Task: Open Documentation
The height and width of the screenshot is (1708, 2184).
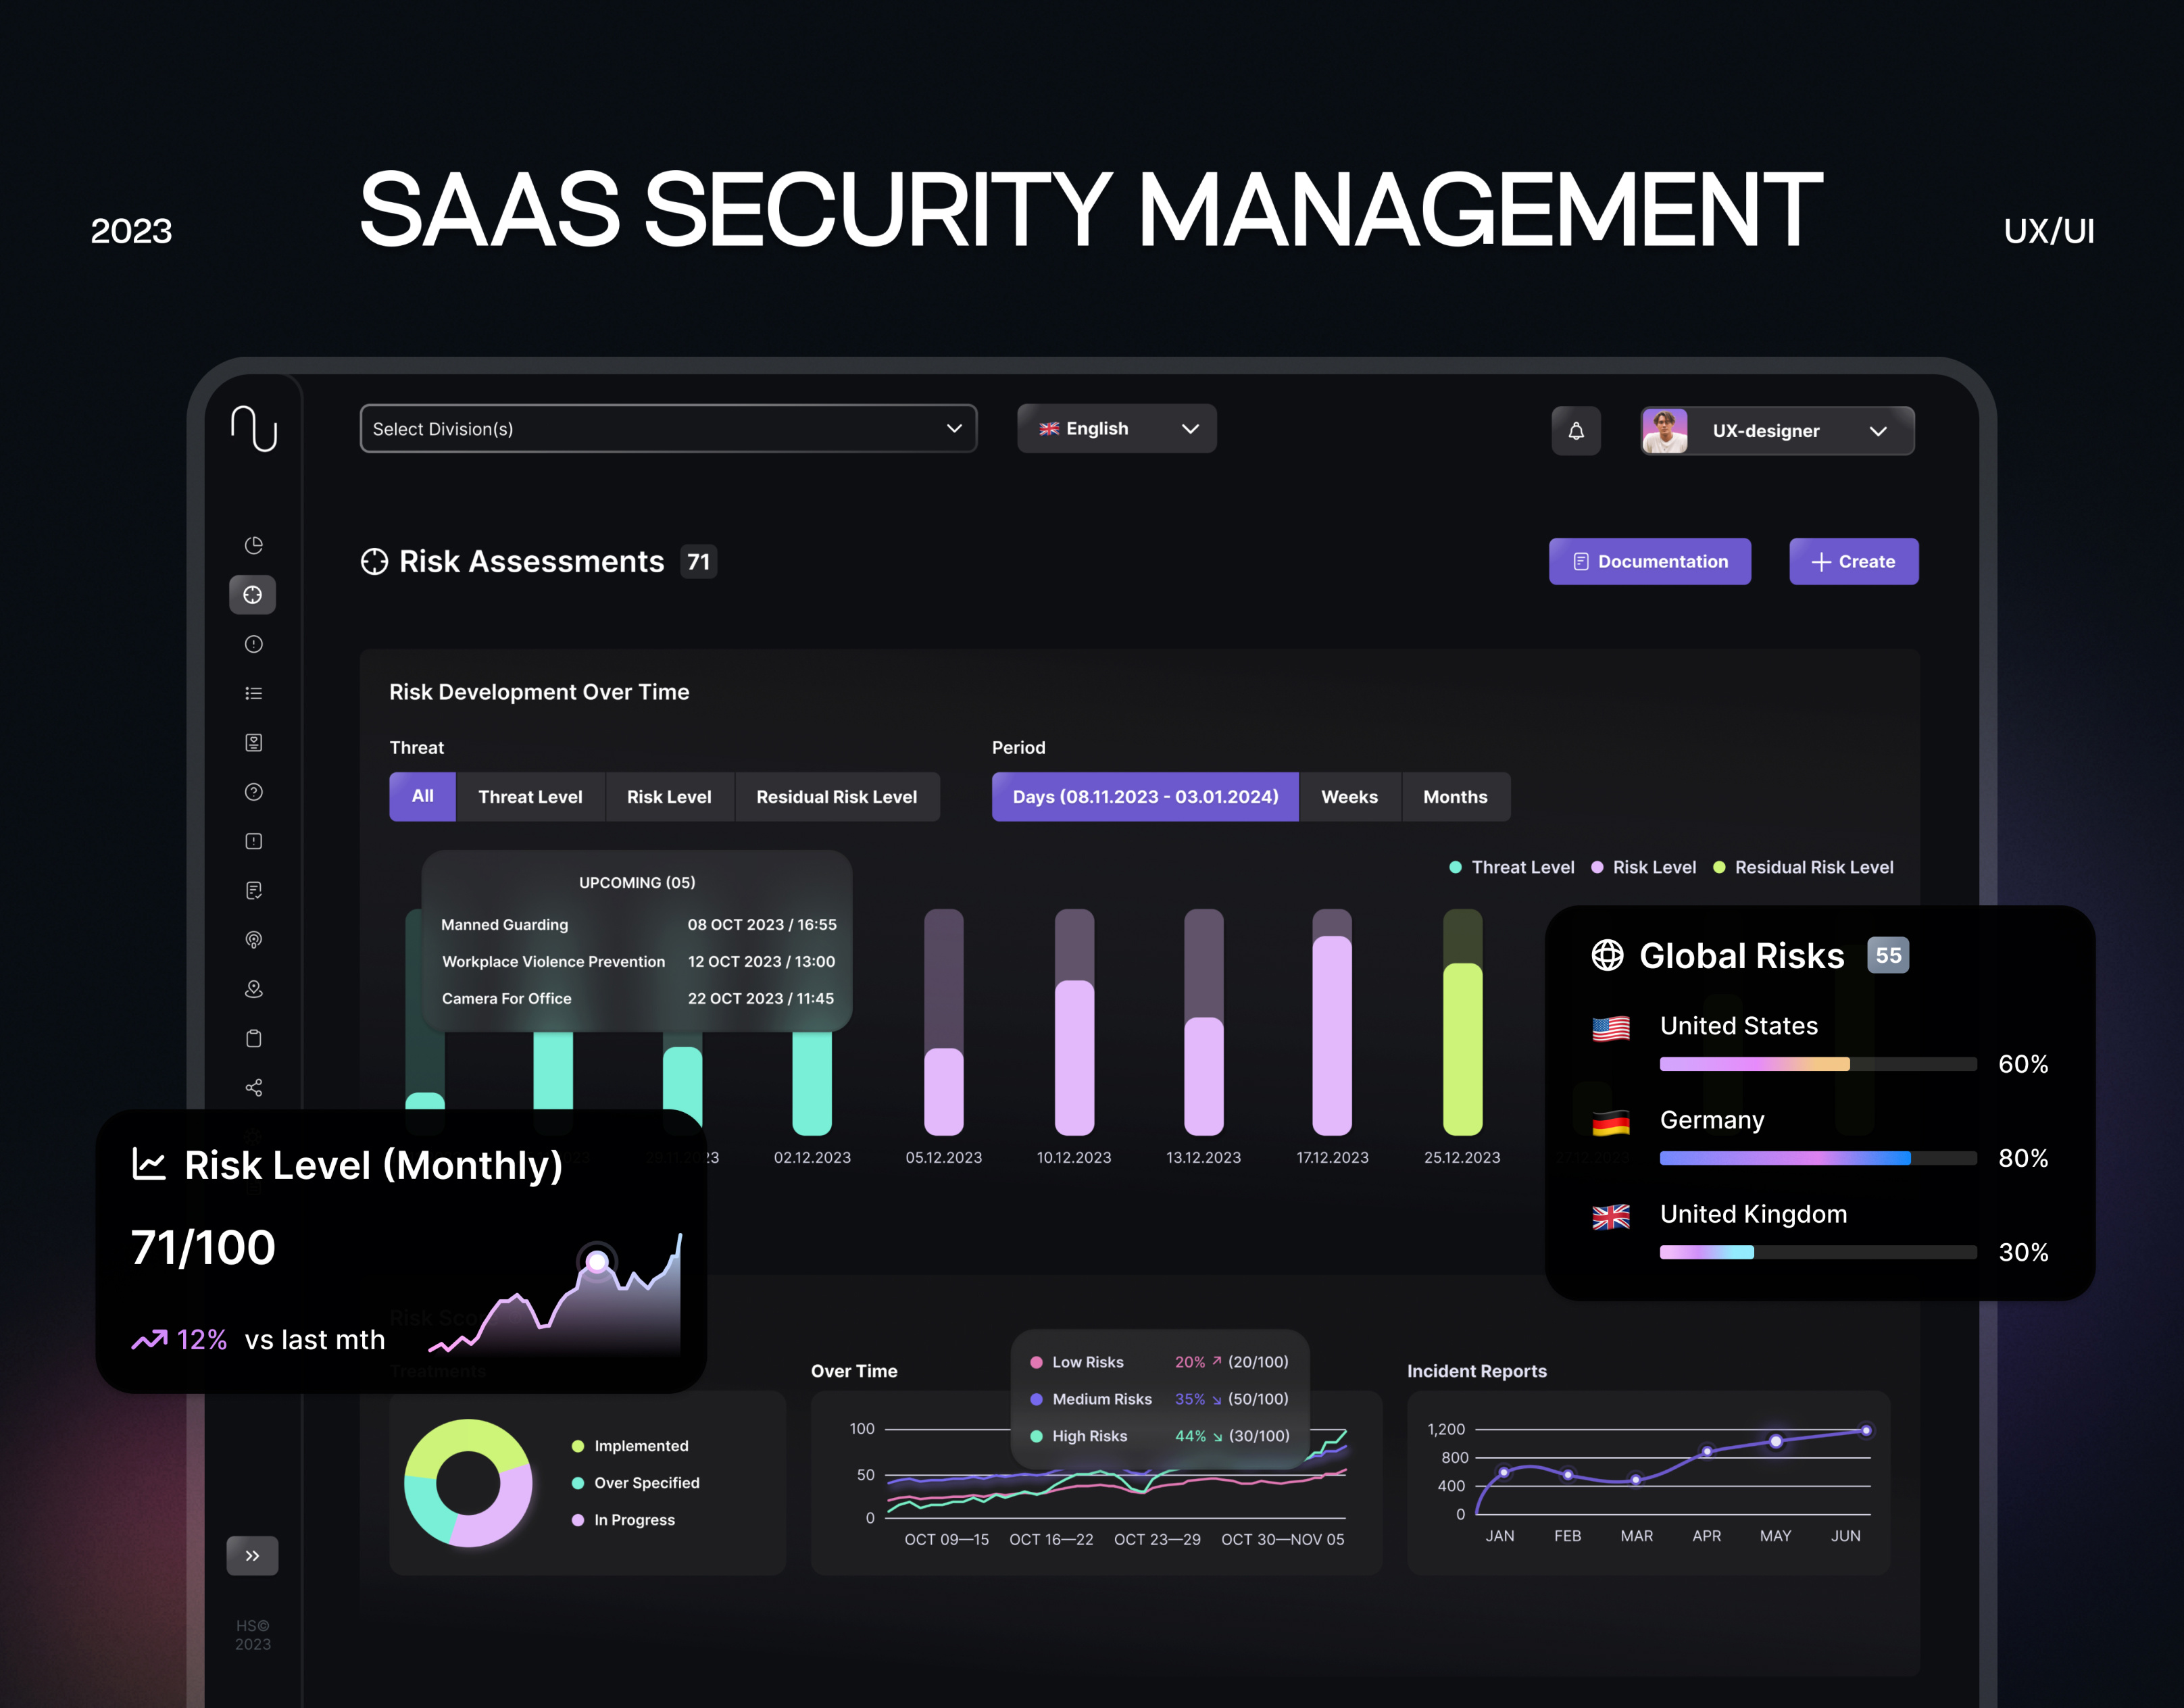Action: coord(1649,561)
